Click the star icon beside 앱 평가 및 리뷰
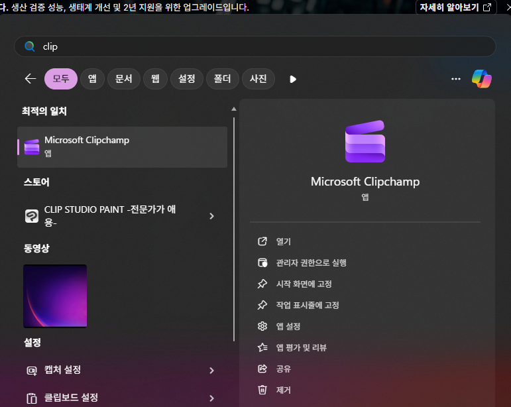Screen dimensions: 511x407 262,347
